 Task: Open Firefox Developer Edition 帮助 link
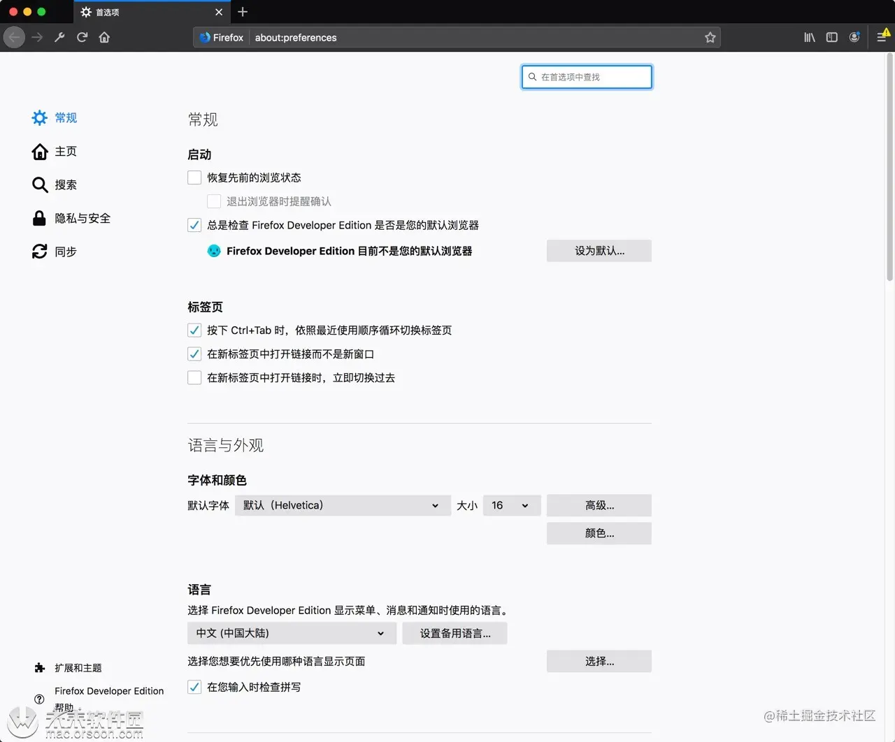point(109,699)
